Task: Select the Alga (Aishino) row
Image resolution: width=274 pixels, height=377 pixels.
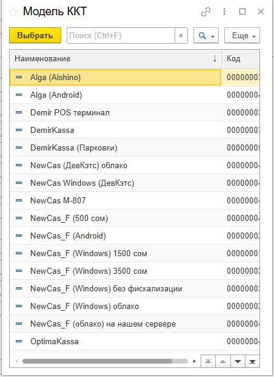Action: pos(135,78)
